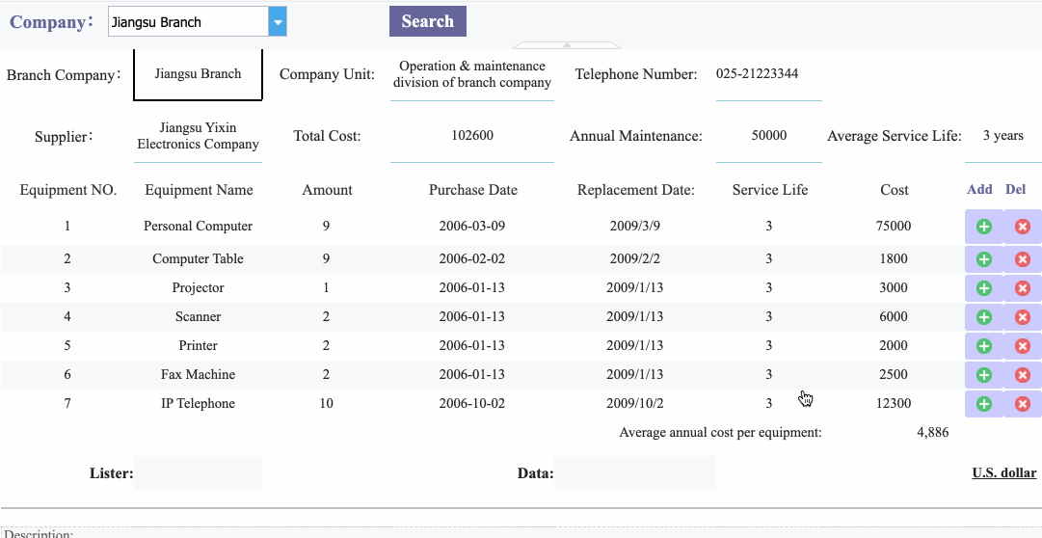Click the Lister input field
This screenshot has height=538, width=1042.
(198, 473)
